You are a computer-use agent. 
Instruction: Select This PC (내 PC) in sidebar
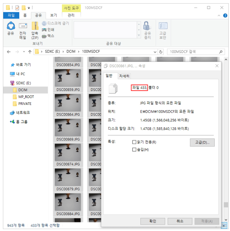(x=18, y=74)
